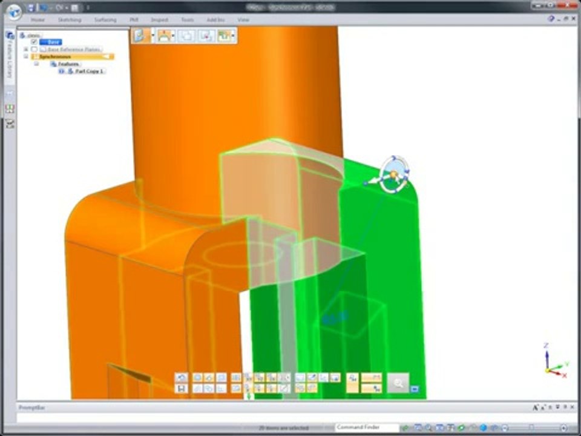Switch to the View ribbon tab
This screenshot has height=436, width=581.
tap(243, 19)
